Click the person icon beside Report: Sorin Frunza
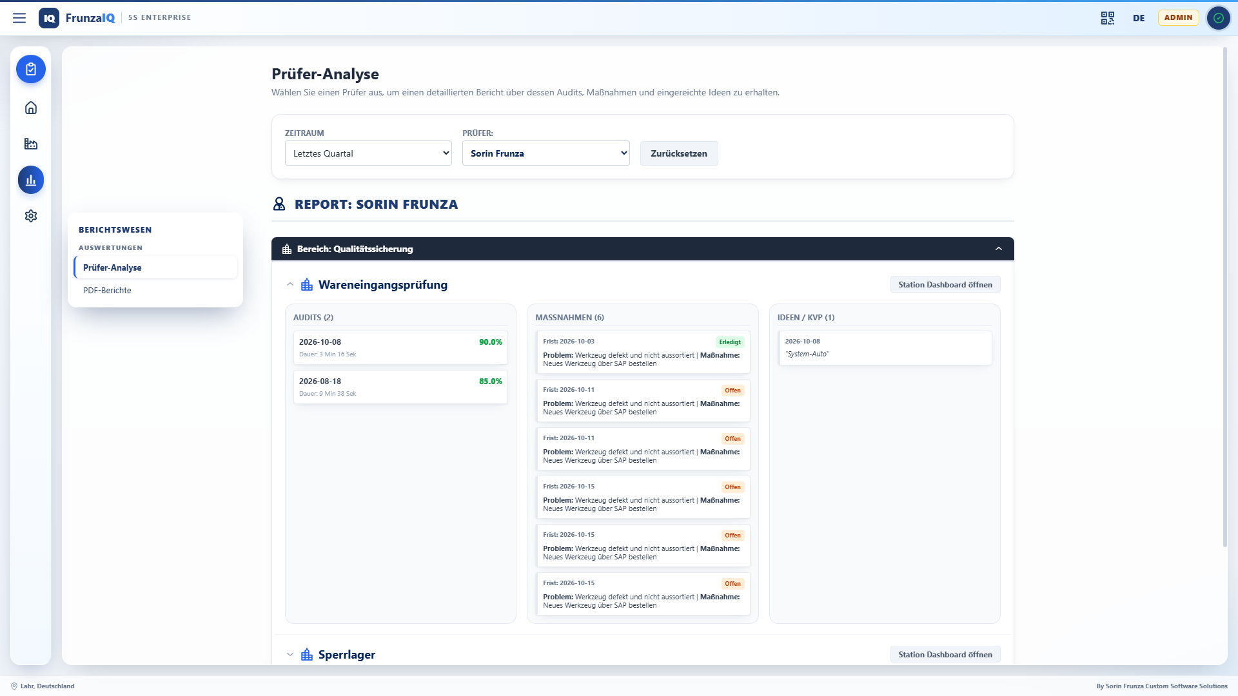1238x696 pixels. click(279, 204)
